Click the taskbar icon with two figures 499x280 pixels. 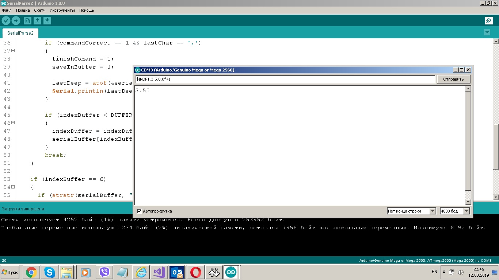(214, 272)
